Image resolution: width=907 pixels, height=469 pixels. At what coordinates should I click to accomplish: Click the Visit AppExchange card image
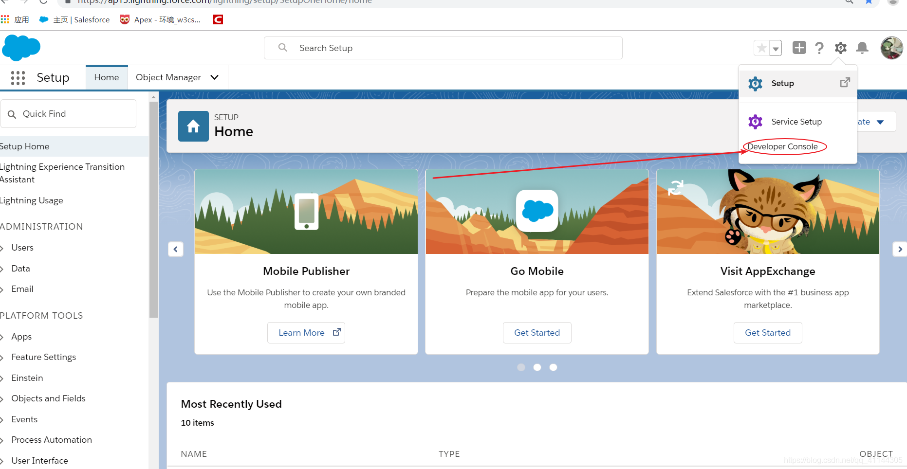click(x=768, y=212)
